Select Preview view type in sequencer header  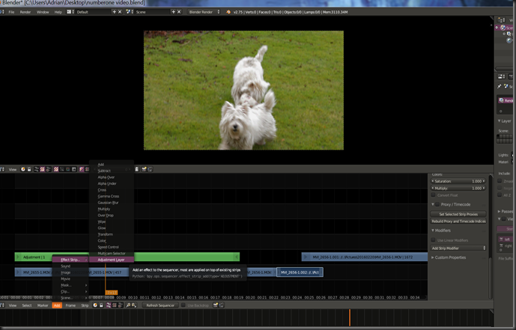tap(114, 305)
